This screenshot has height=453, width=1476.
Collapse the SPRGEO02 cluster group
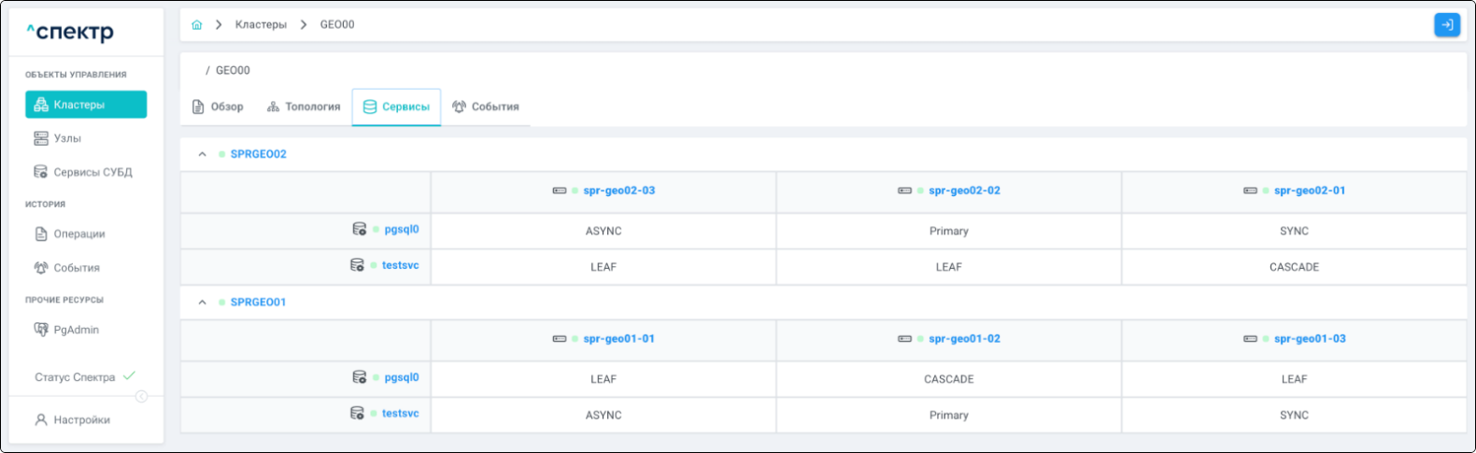pos(202,154)
